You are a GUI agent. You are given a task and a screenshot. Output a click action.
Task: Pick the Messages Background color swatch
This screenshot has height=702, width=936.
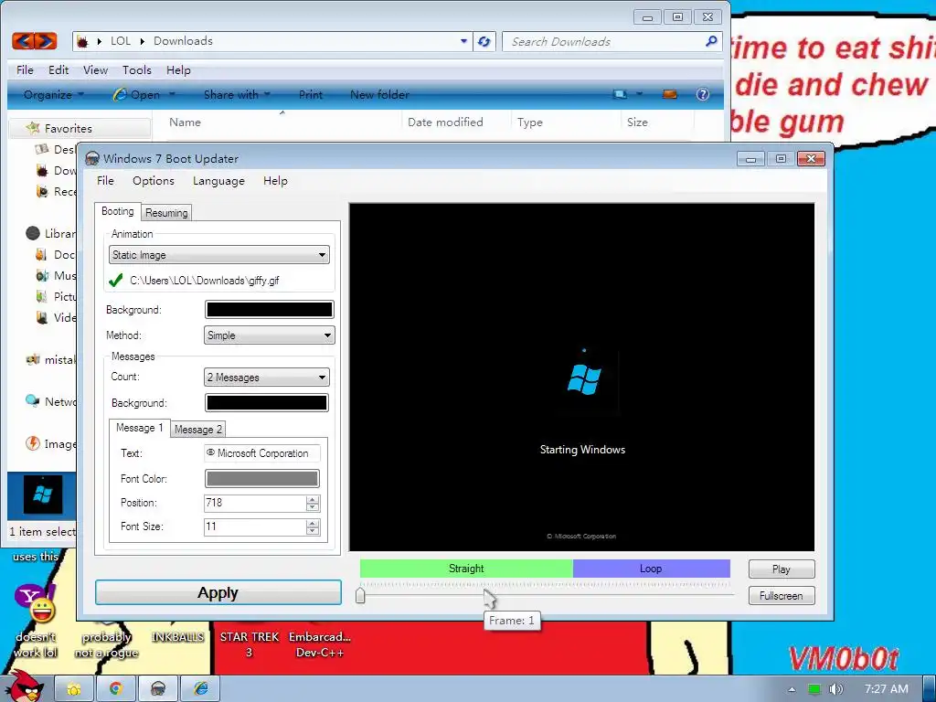[266, 403]
